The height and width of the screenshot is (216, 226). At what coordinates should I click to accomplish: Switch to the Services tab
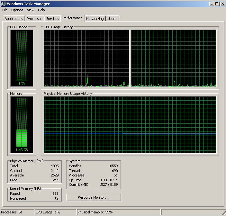(52, 19)
